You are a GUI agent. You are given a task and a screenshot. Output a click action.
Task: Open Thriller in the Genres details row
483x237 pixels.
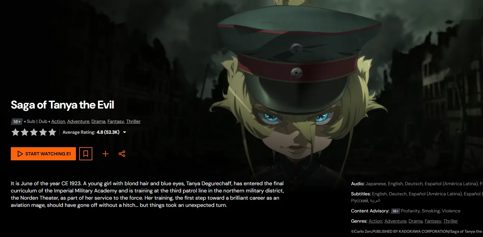(450, 221)
